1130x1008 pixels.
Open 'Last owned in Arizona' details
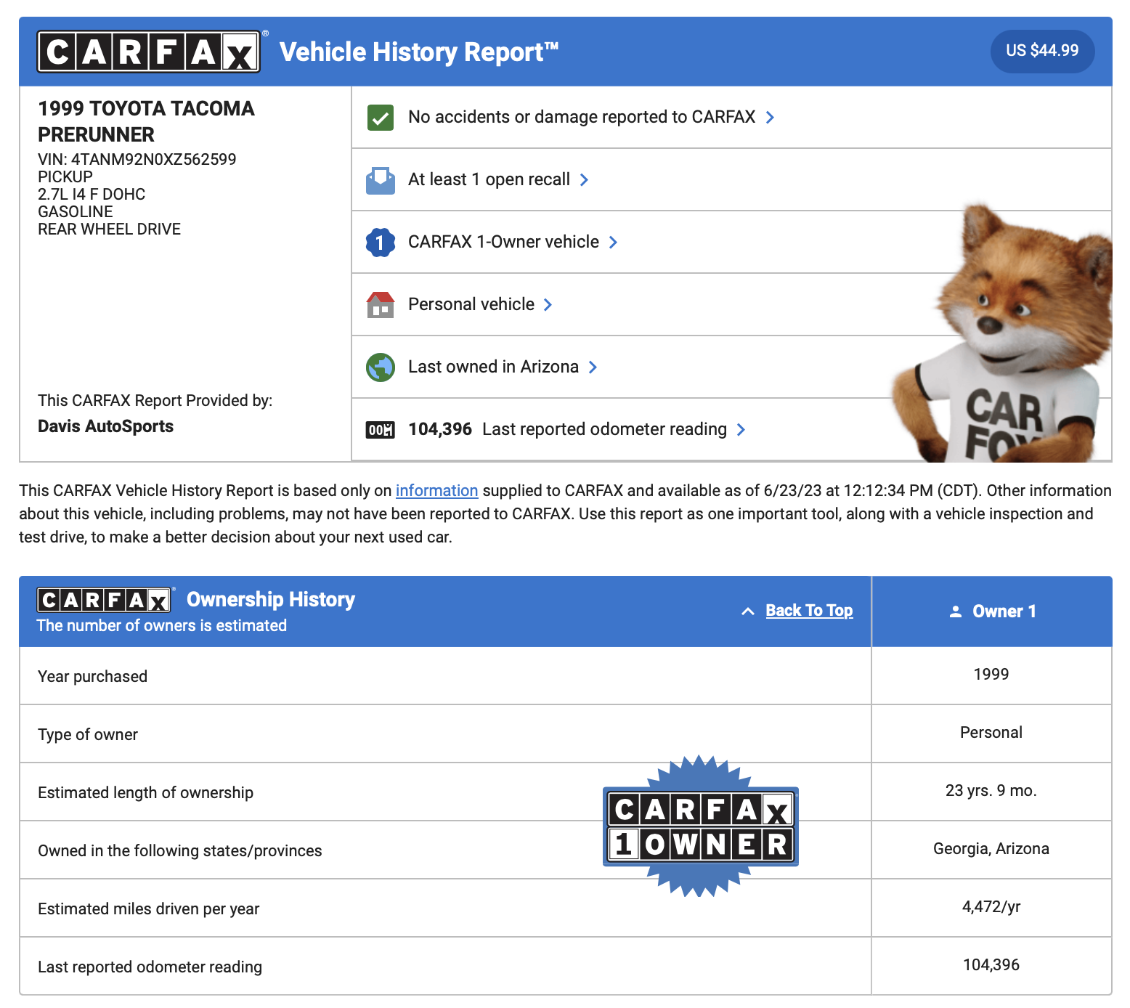493,367
